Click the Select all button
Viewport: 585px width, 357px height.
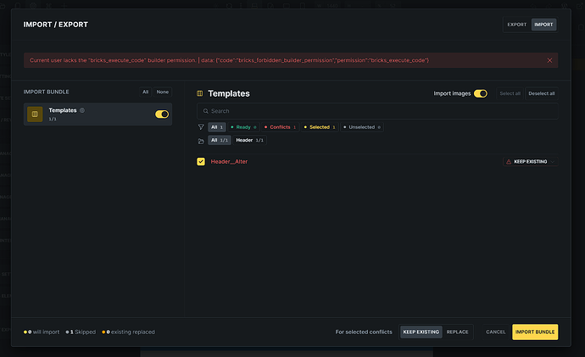[510, 93]
